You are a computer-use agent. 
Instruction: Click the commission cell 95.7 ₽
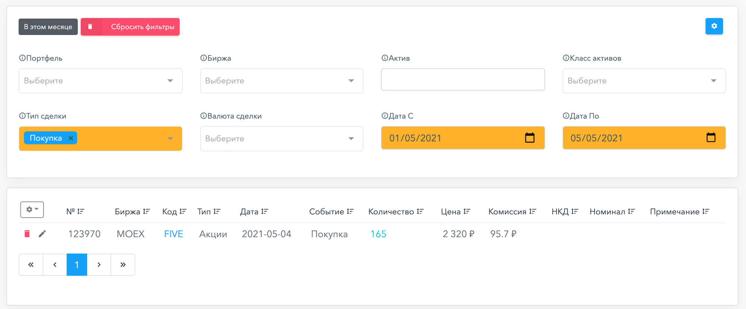pos(503,234)
